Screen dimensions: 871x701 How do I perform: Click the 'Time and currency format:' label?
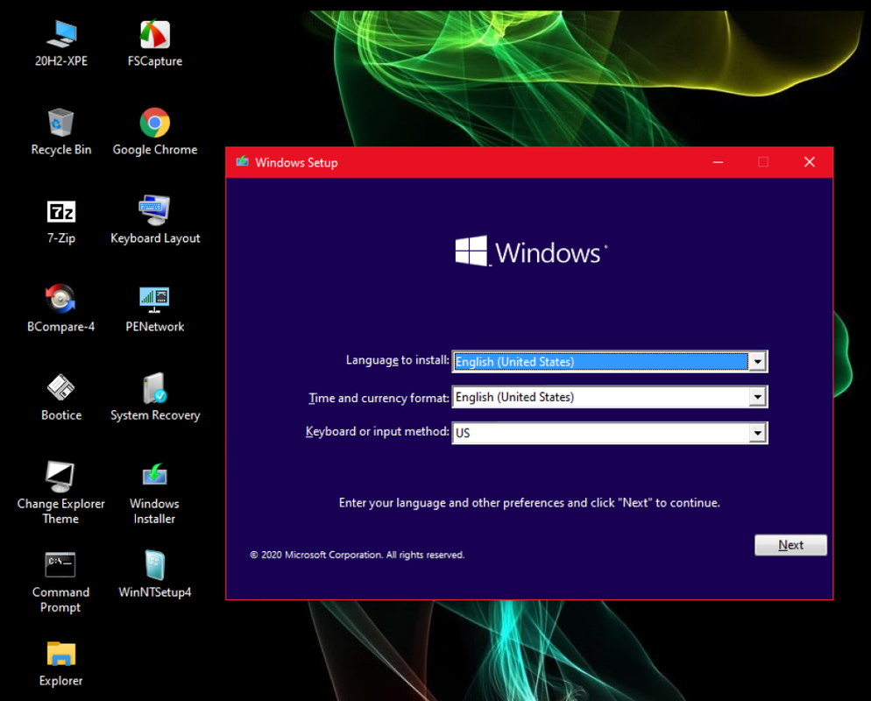coord(379,398)
